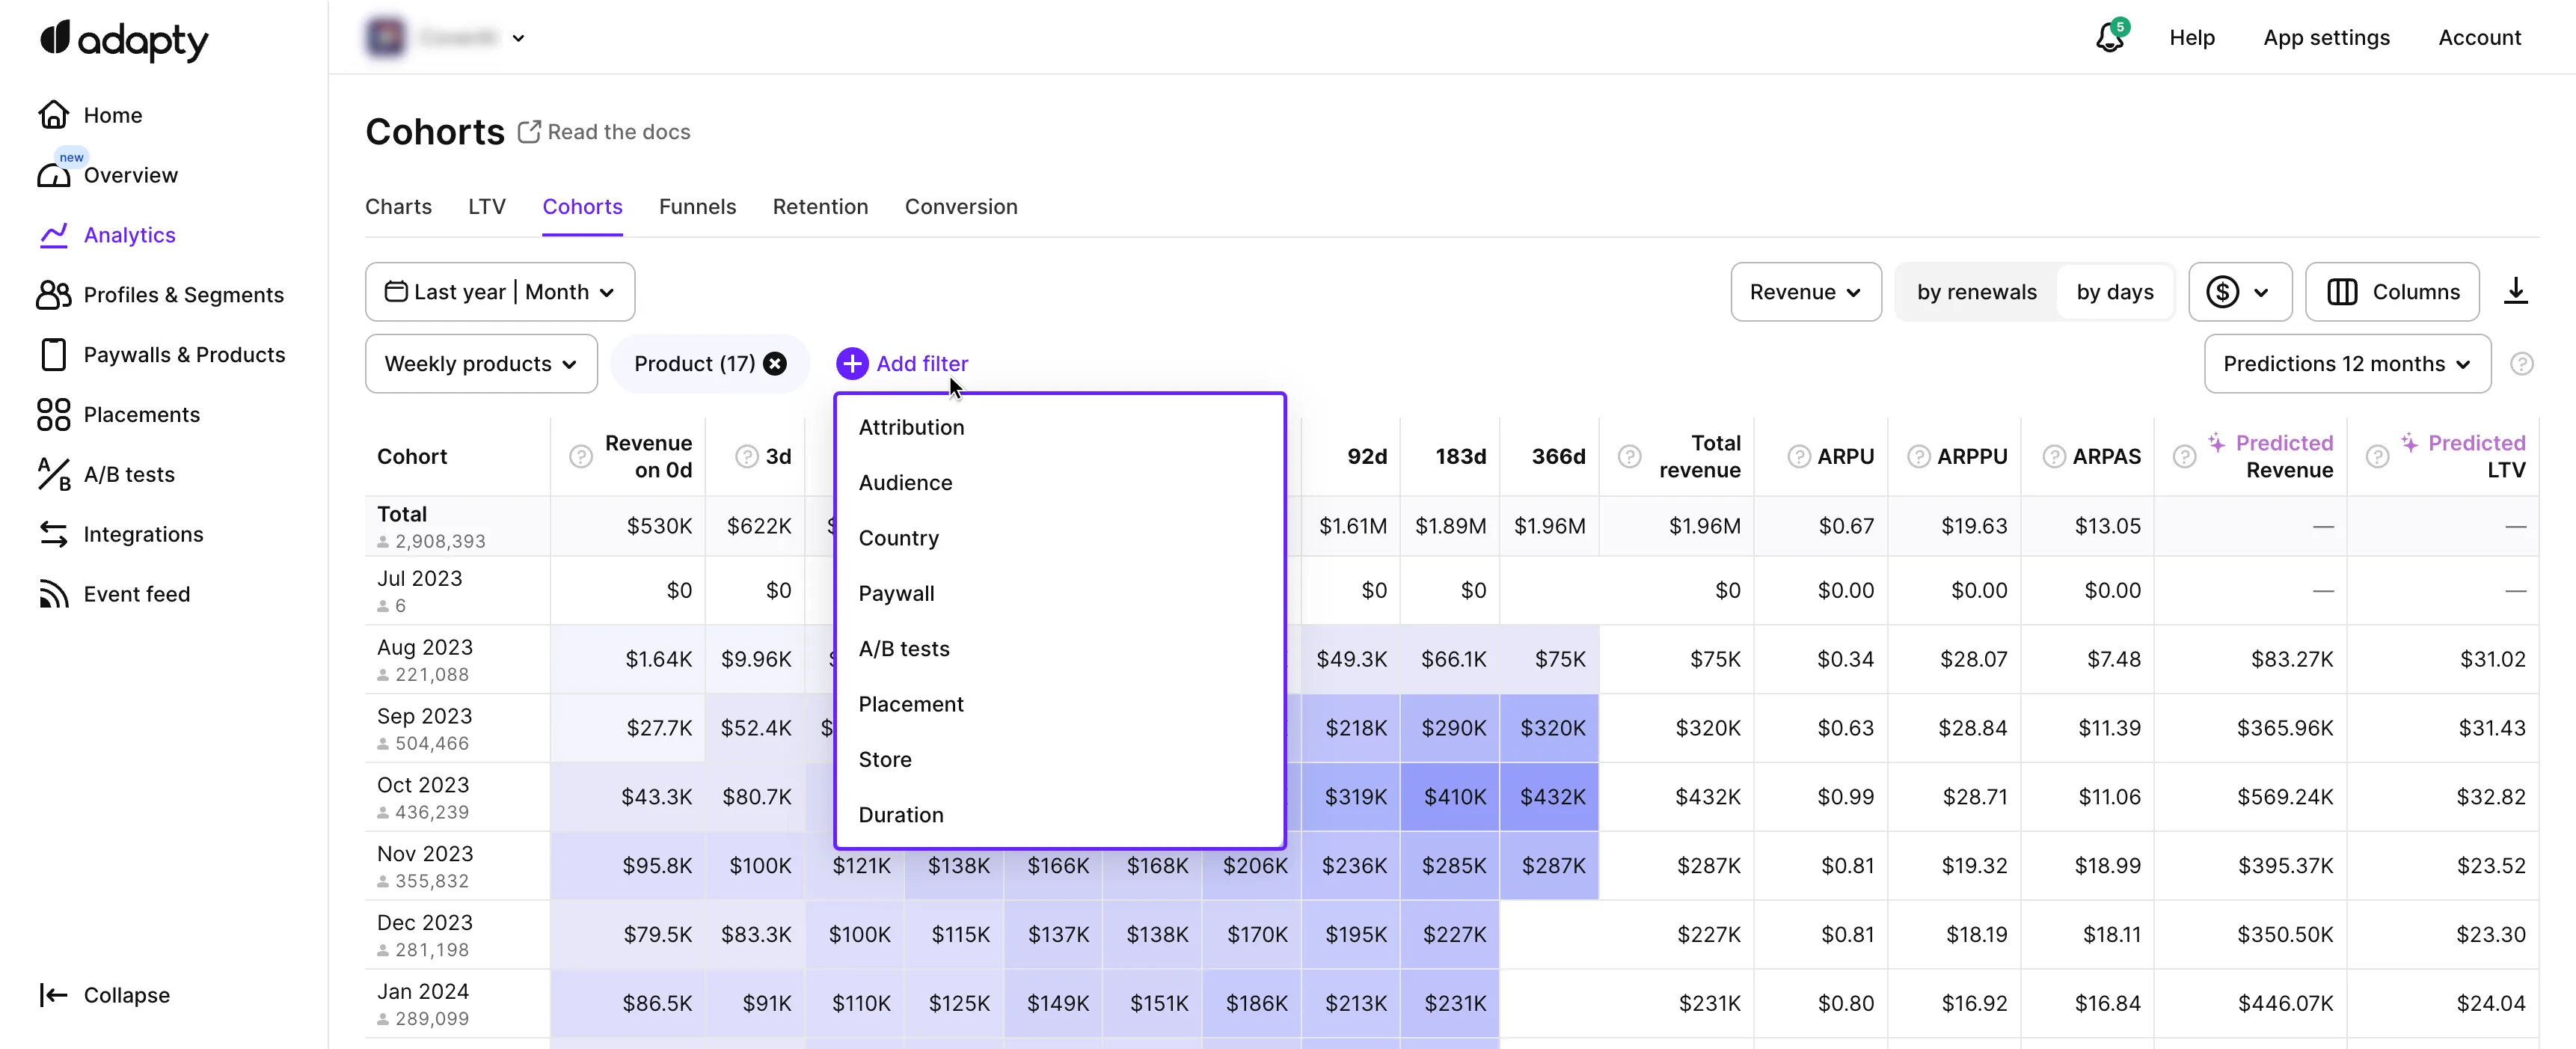Open Weekly products segment dropdown

[481, 364]
